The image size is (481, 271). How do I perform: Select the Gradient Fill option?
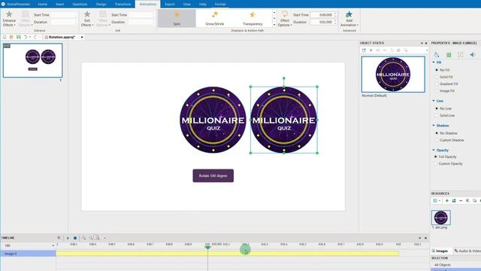tap(446, 84)
